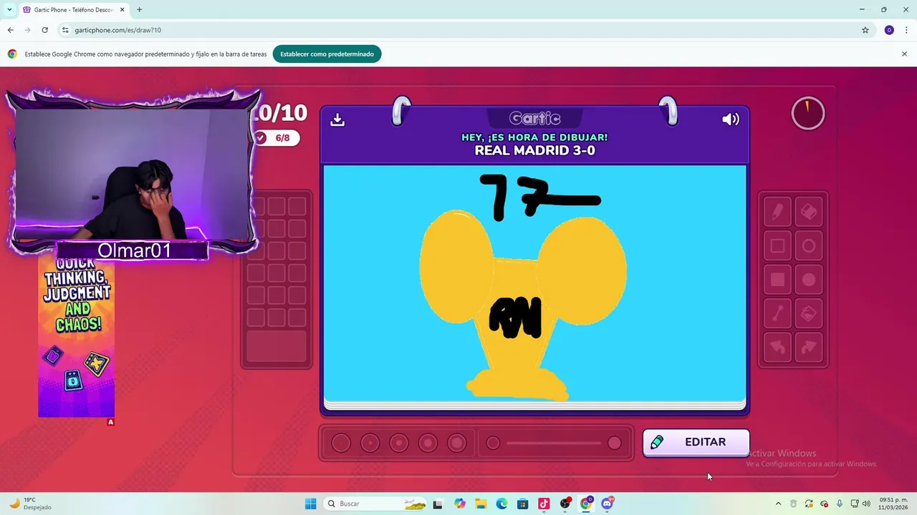This screenshot has height=515, width=917.
Task: Select the eraser tool
Action: coord(809,212)
